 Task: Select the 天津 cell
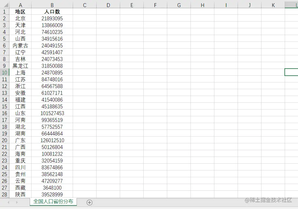coord(20,25)
